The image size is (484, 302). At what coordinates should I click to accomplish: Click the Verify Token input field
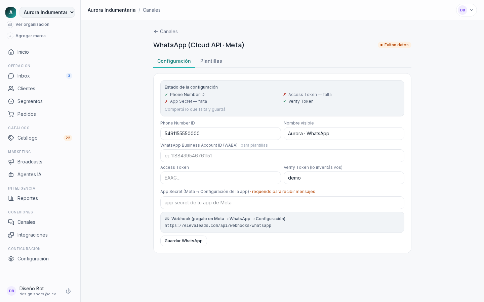pyautogui.click(x=344, y=178)
